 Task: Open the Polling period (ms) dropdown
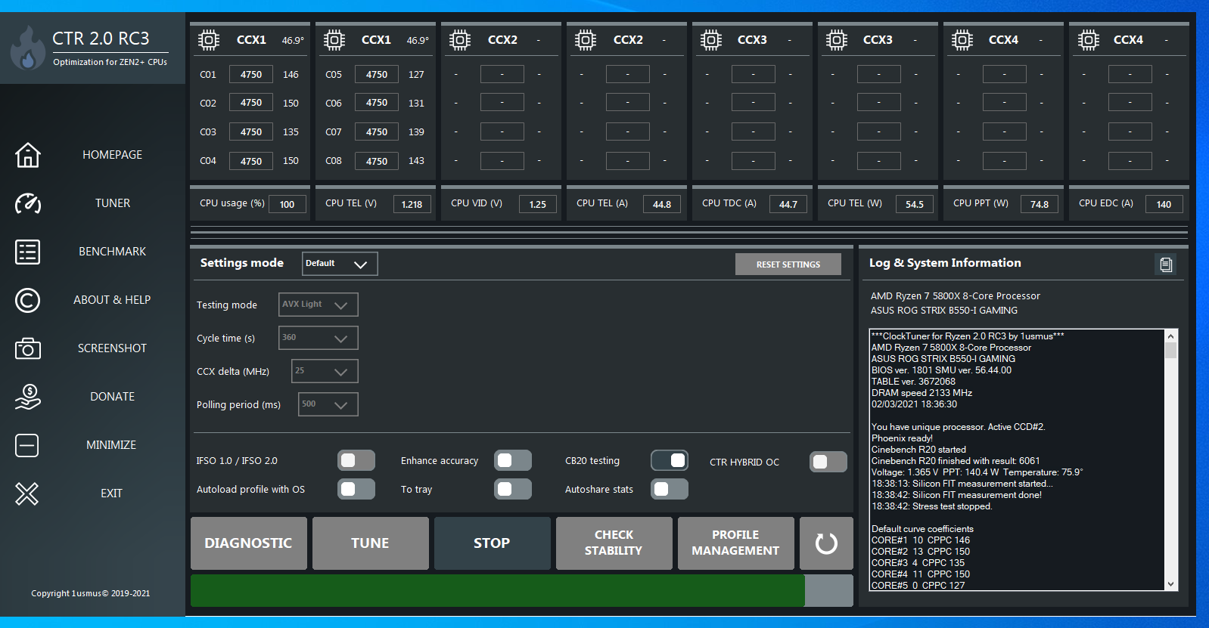[x=328, y=404]
